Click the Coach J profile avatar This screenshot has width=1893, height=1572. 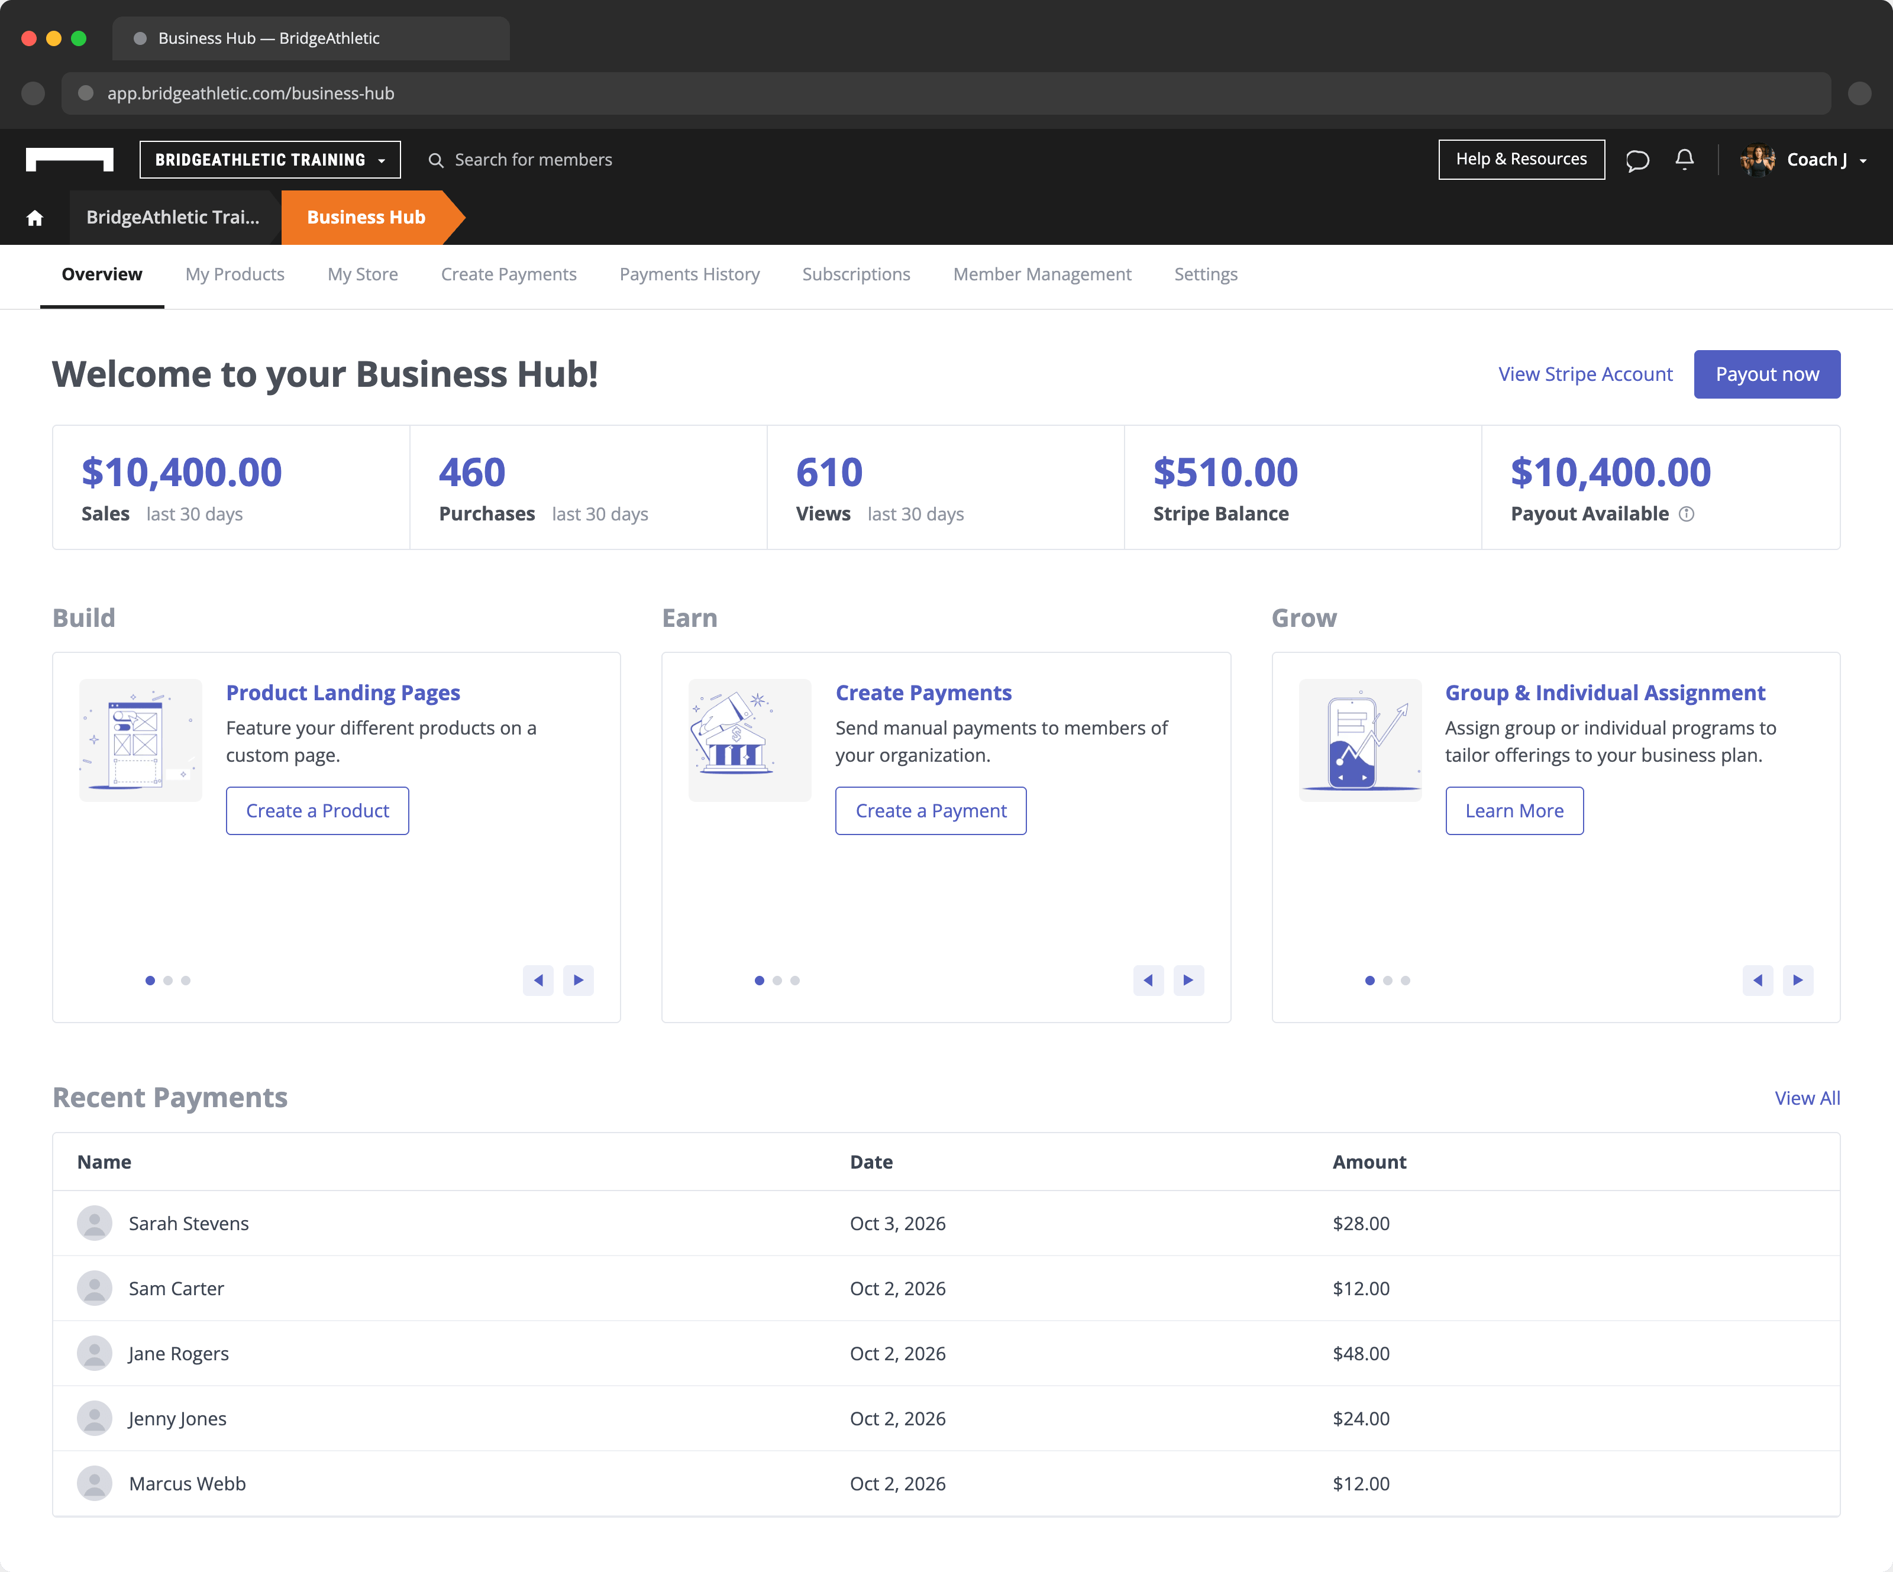point(1757,160)
